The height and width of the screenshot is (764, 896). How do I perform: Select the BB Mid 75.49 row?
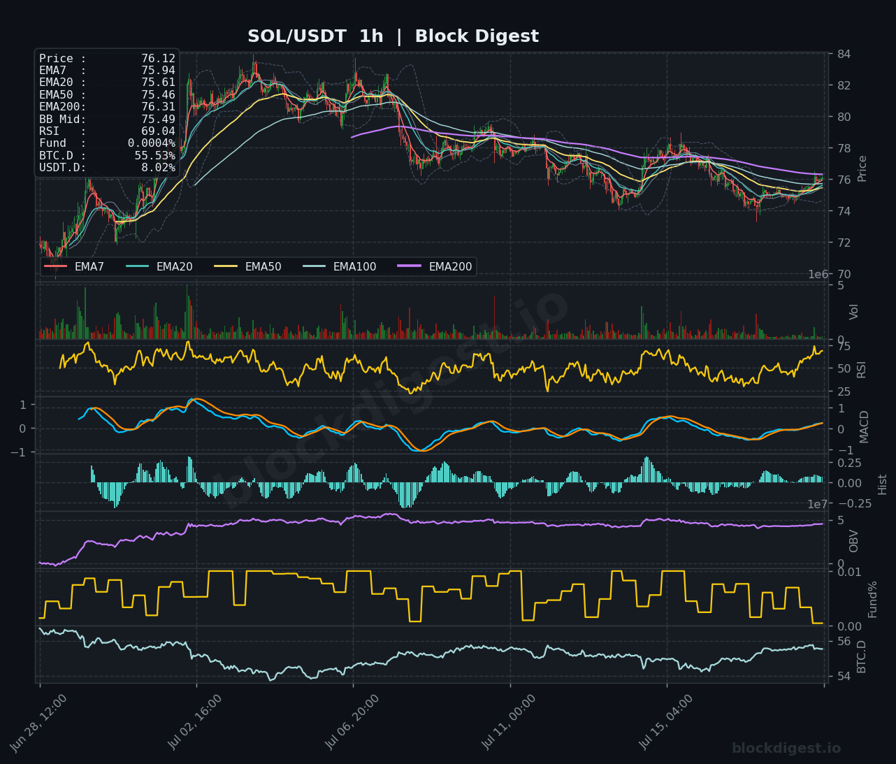click(x=107, y=119)
